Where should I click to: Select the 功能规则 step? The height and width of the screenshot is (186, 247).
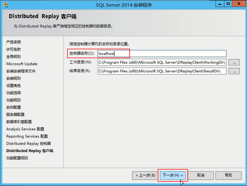(x=13, y=100)
